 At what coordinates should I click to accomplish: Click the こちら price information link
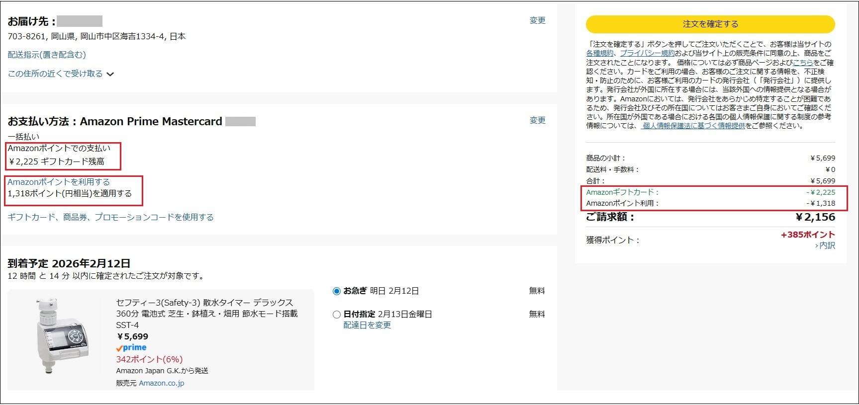coord(803,63)
